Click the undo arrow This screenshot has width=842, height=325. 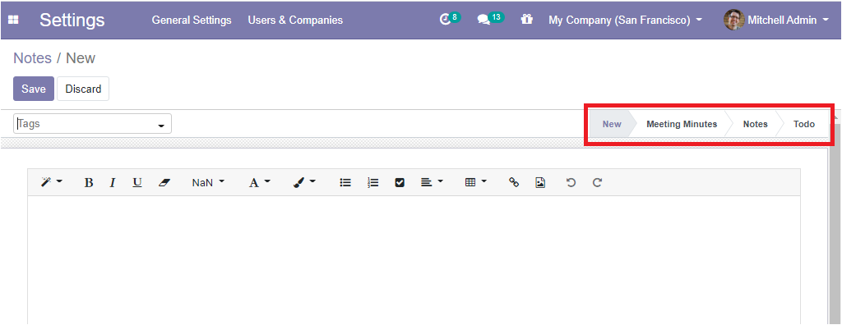click(x=571, y=182)
